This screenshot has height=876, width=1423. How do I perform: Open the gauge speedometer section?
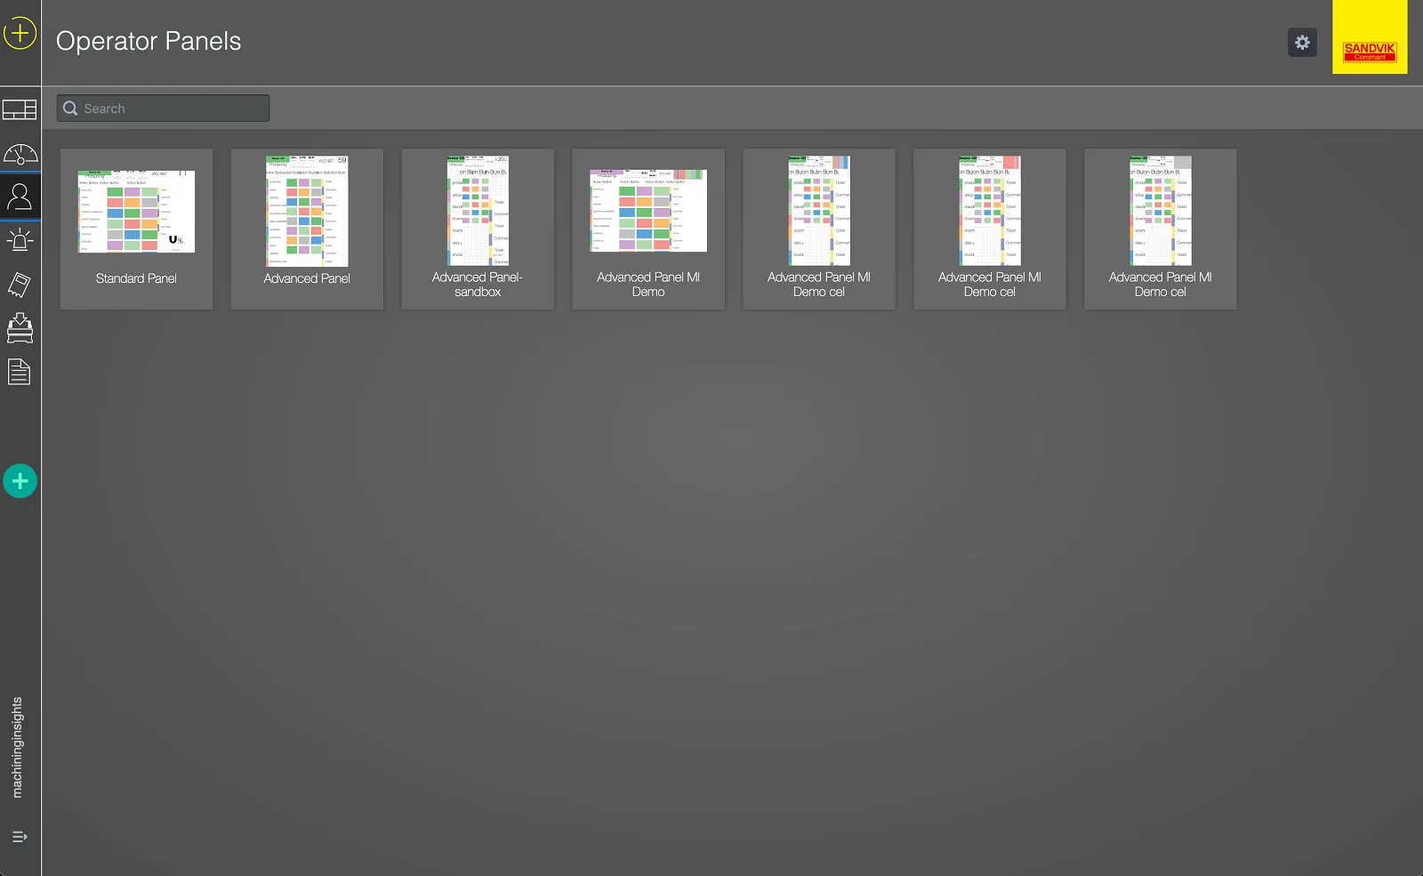20,155
